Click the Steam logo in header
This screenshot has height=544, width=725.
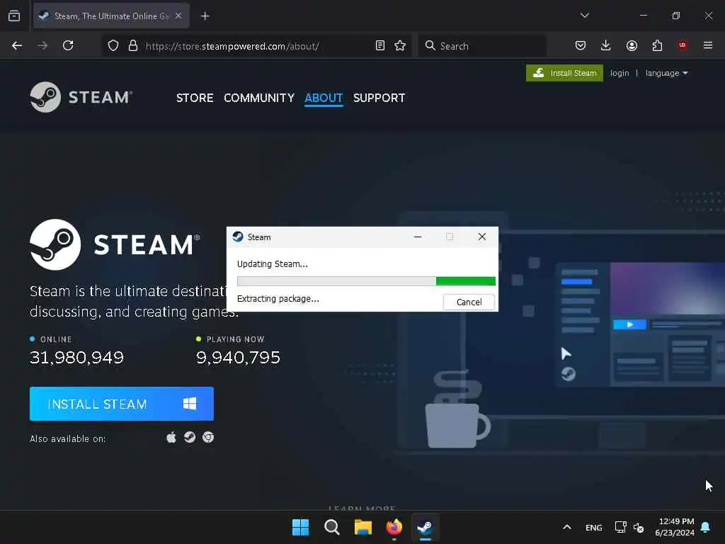[x=81, y=97]
